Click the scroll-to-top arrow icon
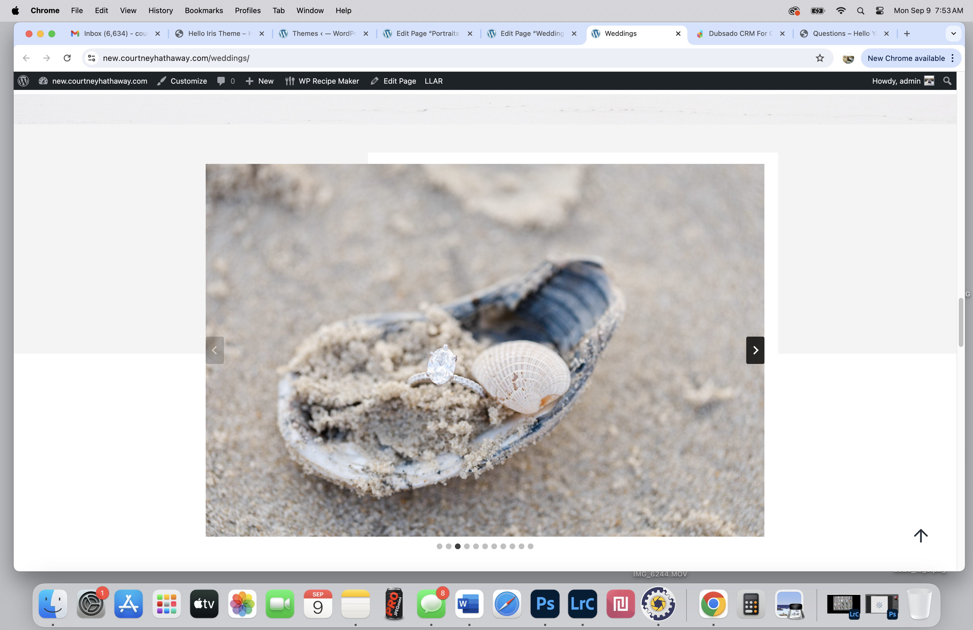This screenshot has height=630, width=973. point(921,535)
